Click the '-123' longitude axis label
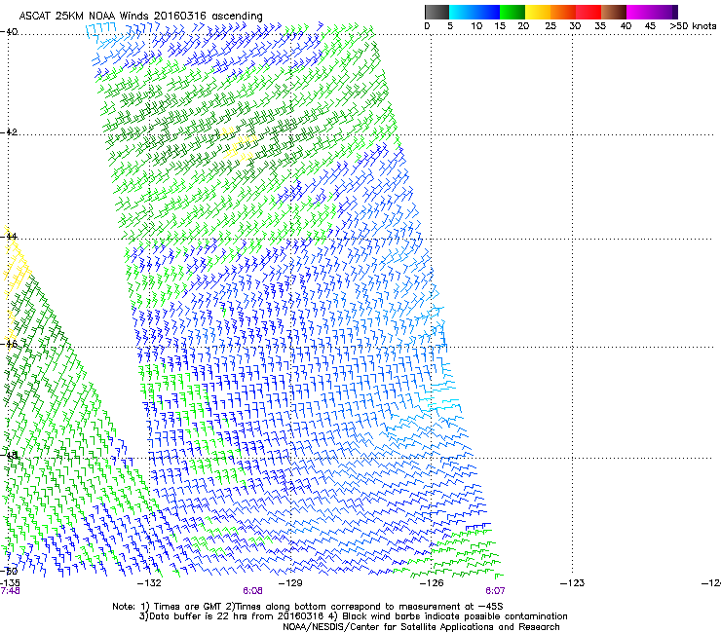The height and width of the screenshot is (633, 721). [x=572, y=583]
